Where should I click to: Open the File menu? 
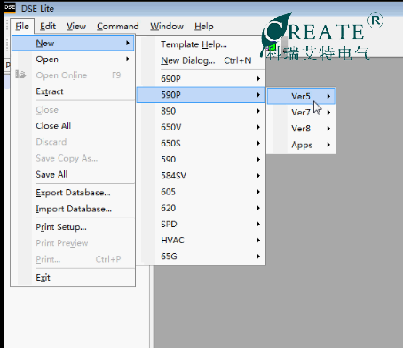tap(22, 27)
